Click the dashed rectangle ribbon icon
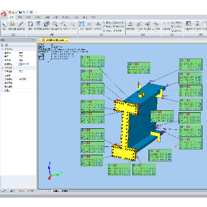Image resolution: width=207 pixels, height=207 pixels. point(166,24)
